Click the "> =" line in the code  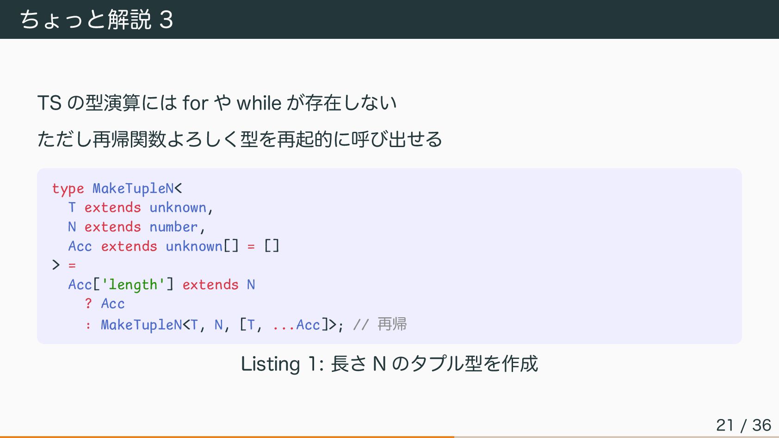(x=64, y=265)
